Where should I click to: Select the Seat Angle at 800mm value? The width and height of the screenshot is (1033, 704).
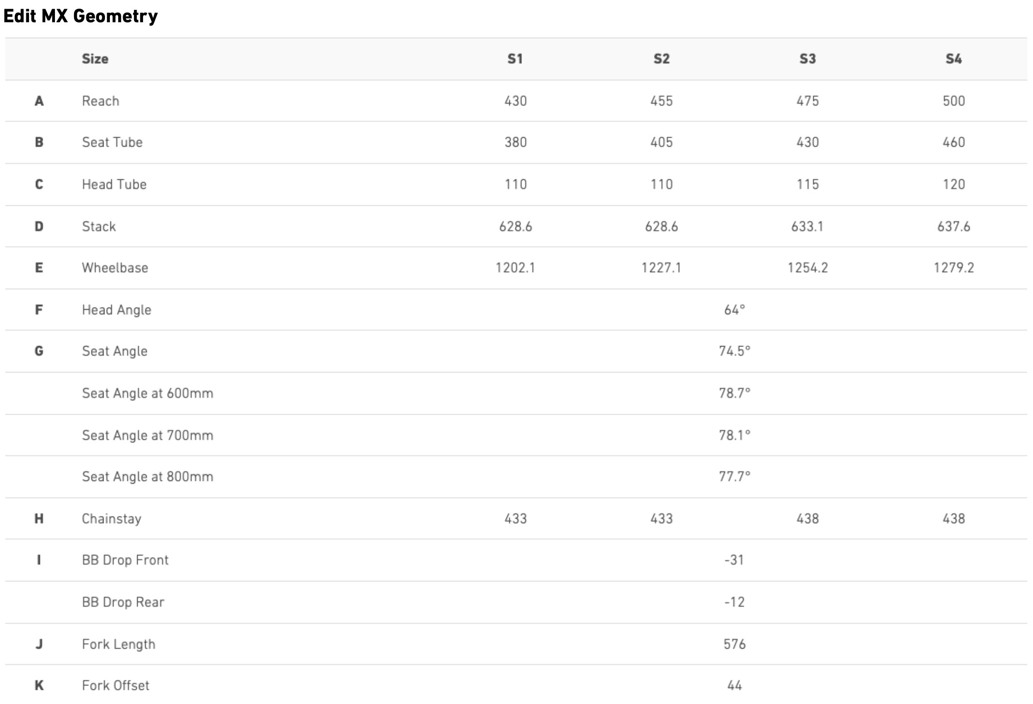point(735,476)
